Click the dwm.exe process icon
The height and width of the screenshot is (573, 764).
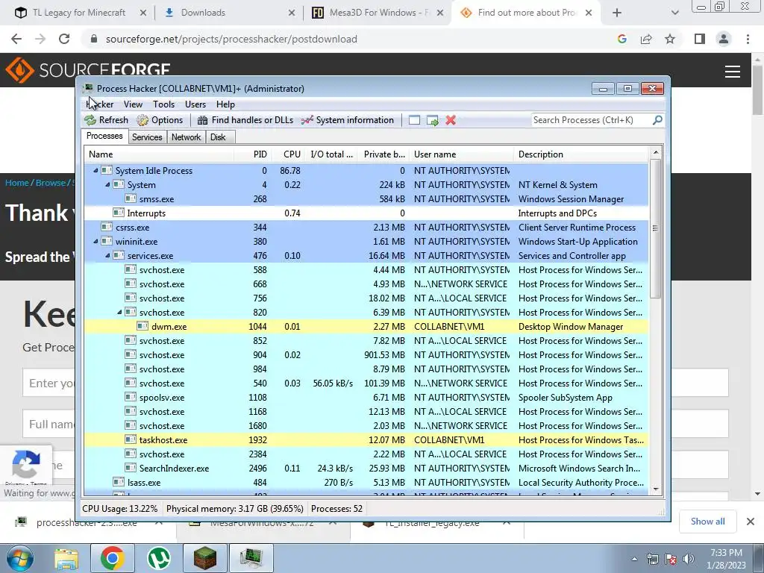click(143, 327)
